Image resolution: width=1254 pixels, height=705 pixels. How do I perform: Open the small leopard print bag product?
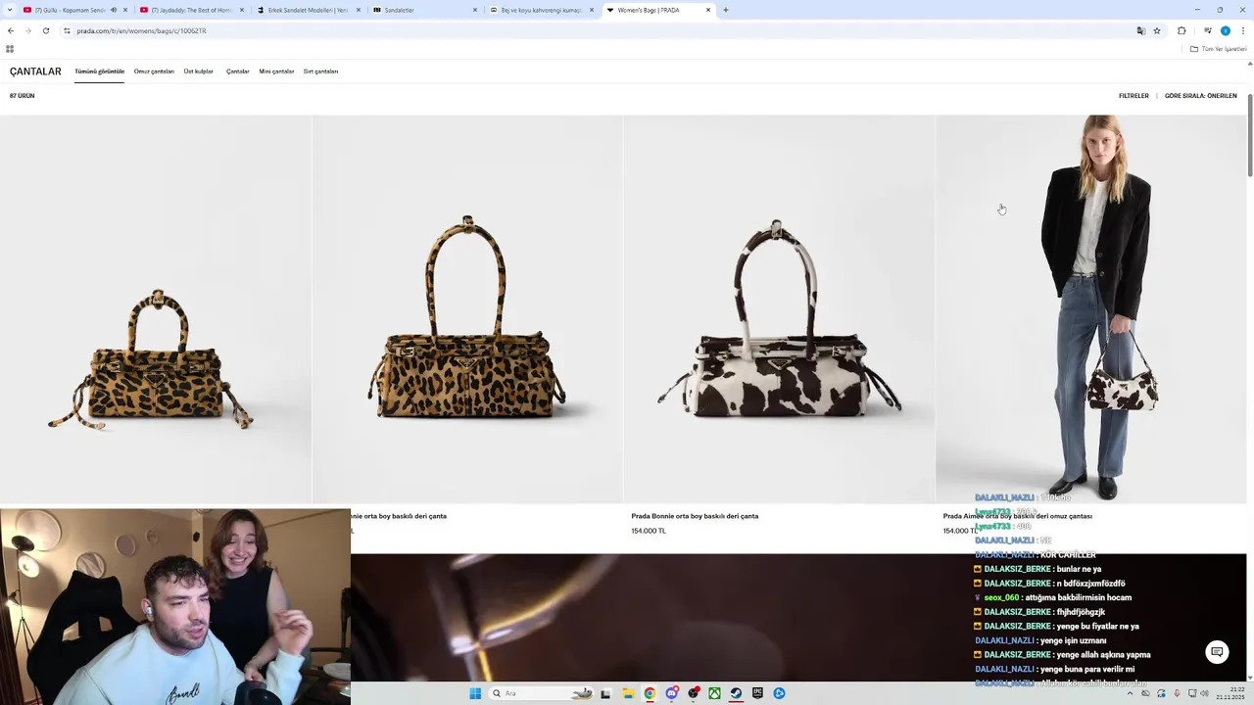pos(155,309)
